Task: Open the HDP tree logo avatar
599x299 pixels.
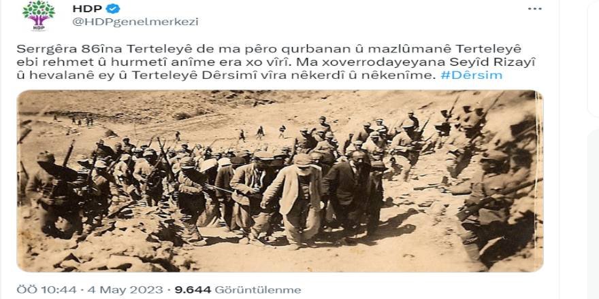Action: click(39, 16)
